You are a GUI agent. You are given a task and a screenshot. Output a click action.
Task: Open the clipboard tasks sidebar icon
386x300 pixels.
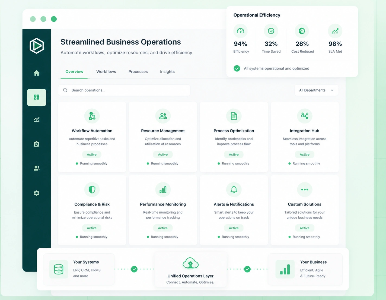[37, 144]
